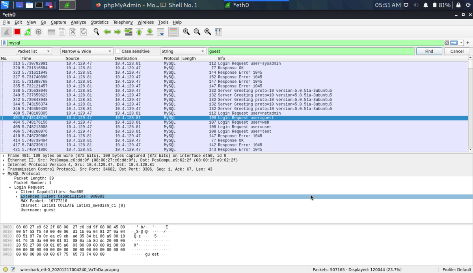Click the go to specified packet icon
This screenshot has height=273, width=473.
[x=128, y=32]
